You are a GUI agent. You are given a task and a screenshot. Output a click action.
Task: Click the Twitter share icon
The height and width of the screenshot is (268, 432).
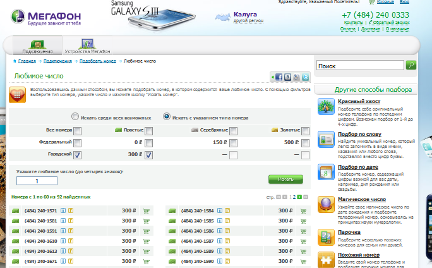[x=306, y=77]
